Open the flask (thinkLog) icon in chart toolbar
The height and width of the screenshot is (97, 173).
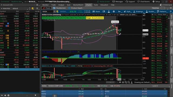(x=109, y=12)
